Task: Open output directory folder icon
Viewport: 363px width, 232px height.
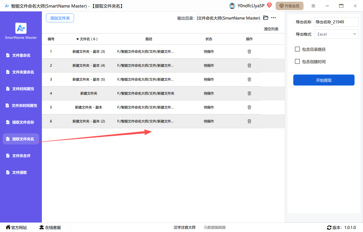Action: [266, 18]
